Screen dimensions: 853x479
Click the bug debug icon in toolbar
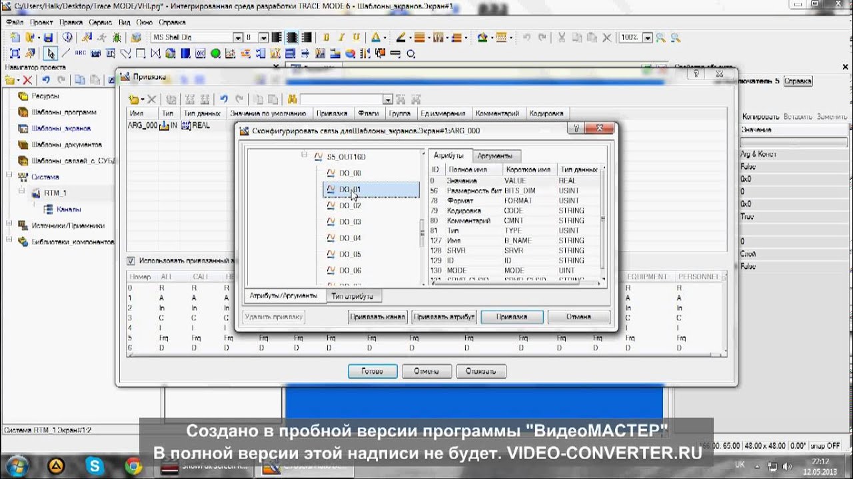118,37
